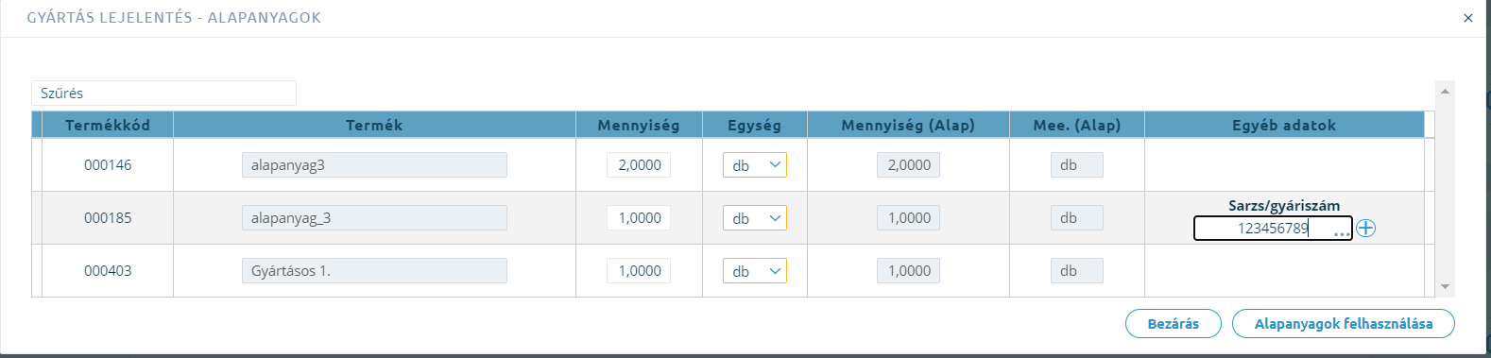Click the Bezárás button

1174,324
